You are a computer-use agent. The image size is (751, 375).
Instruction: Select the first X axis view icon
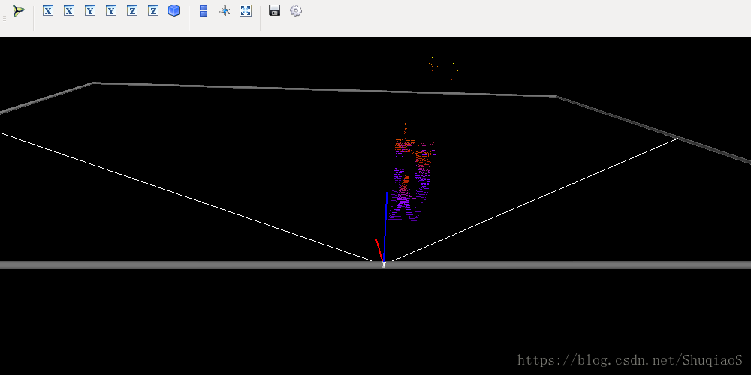pyautogui.click(x=48, y=10)
